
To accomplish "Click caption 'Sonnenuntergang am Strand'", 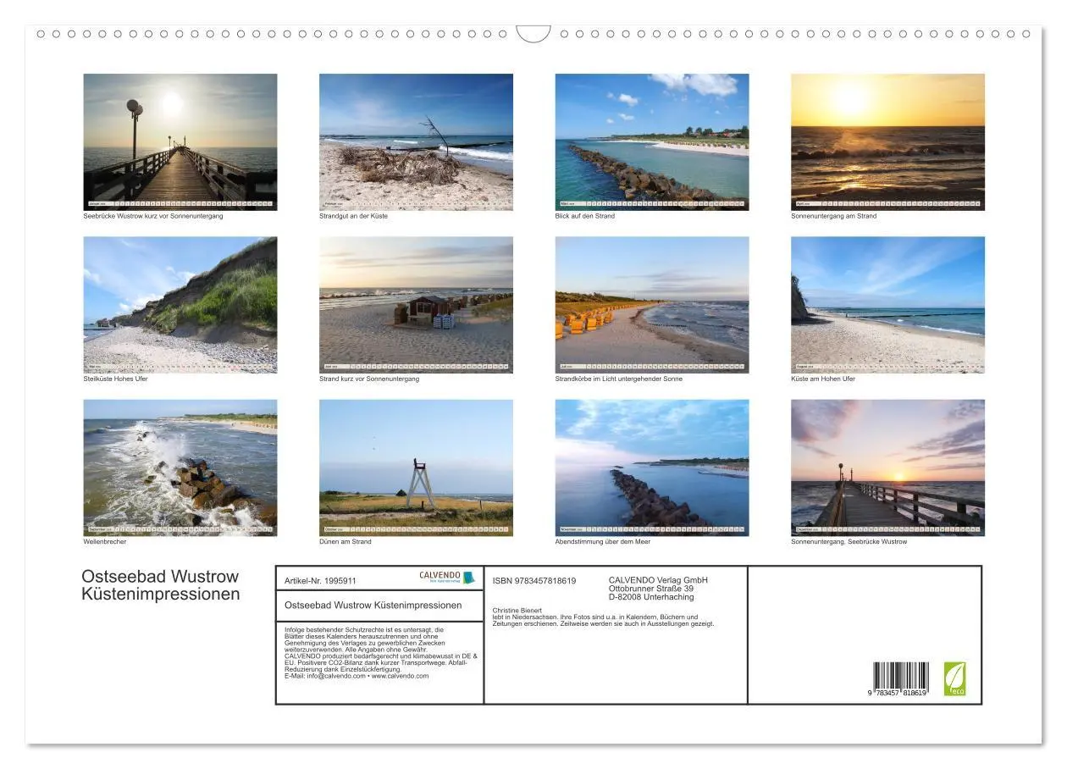I will tap(834, 216).
